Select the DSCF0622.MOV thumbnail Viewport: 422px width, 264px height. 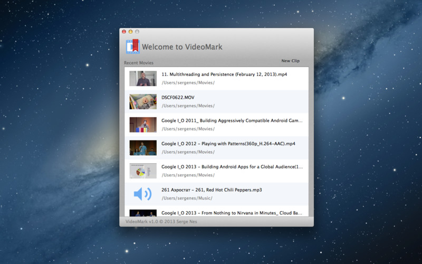click(x=143, y=101)
